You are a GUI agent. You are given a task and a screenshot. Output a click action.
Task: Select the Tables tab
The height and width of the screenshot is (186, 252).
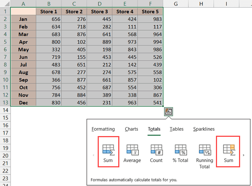[177, 129]
